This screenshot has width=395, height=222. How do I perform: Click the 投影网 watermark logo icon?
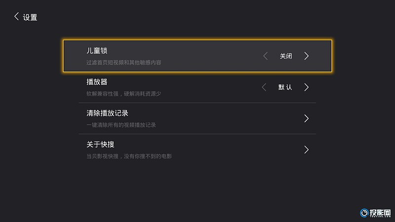(x=364, y=213)
